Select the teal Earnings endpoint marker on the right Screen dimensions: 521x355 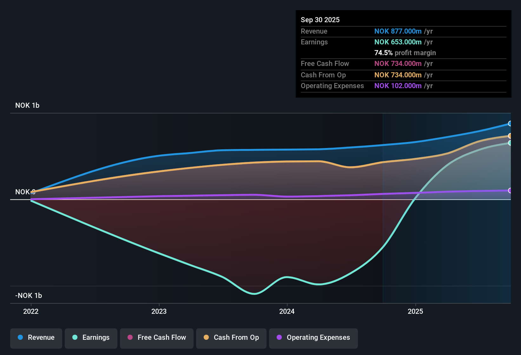tap(510, 143)
